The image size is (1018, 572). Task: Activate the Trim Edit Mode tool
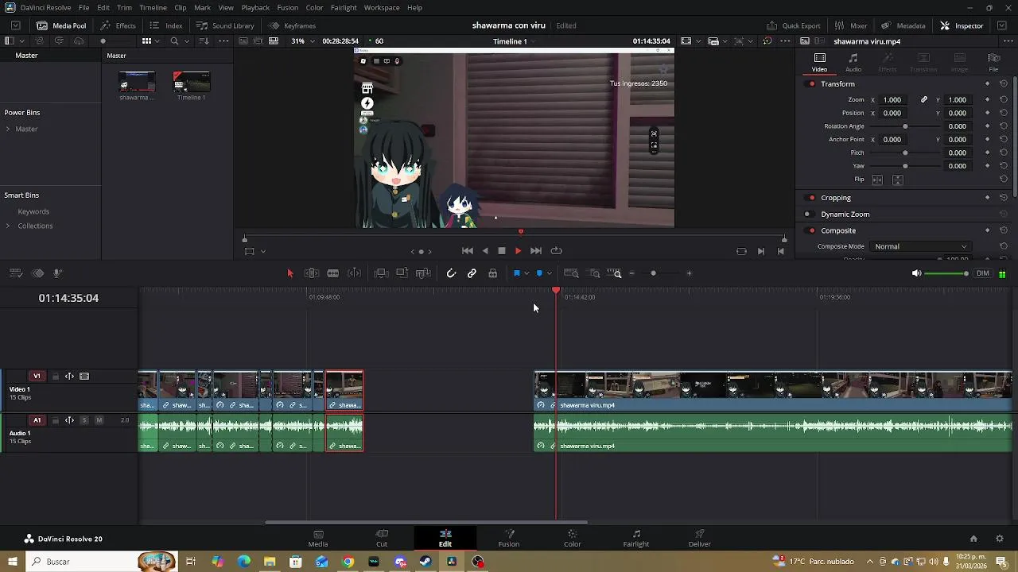312,273
